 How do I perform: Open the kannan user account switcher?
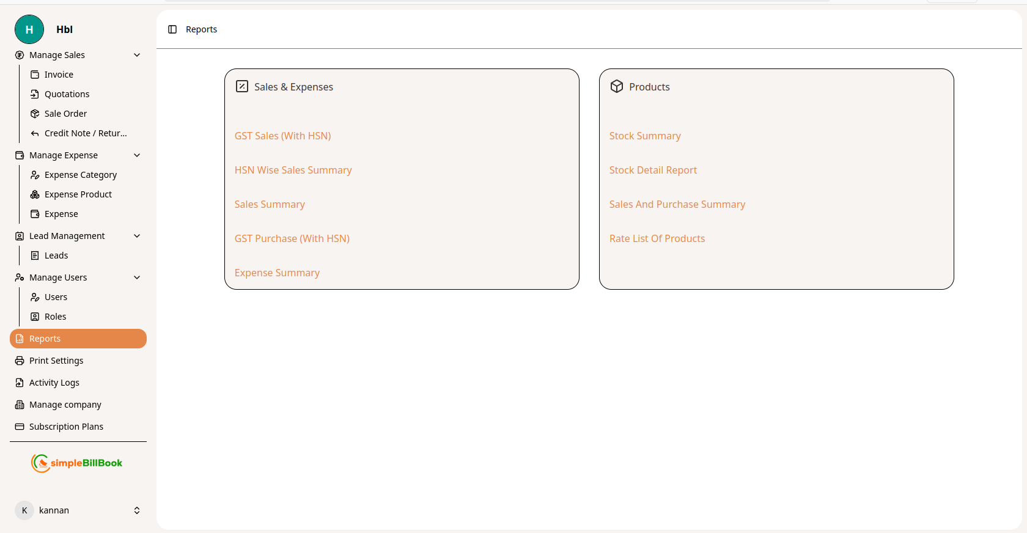137,510
